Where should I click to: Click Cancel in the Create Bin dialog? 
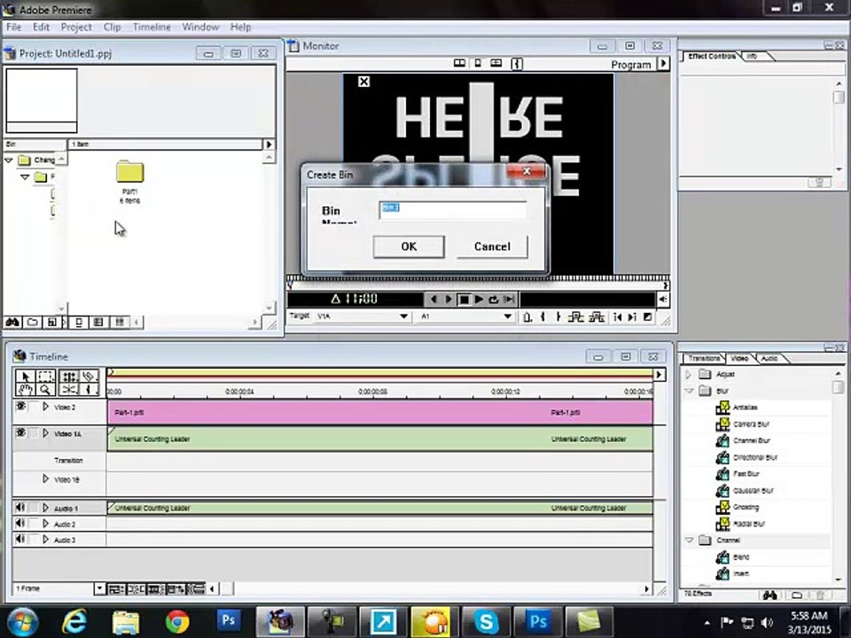(492, 246)
